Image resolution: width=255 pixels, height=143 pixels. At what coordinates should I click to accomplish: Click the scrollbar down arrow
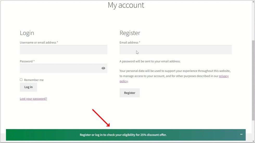click(x=253, y=141)
